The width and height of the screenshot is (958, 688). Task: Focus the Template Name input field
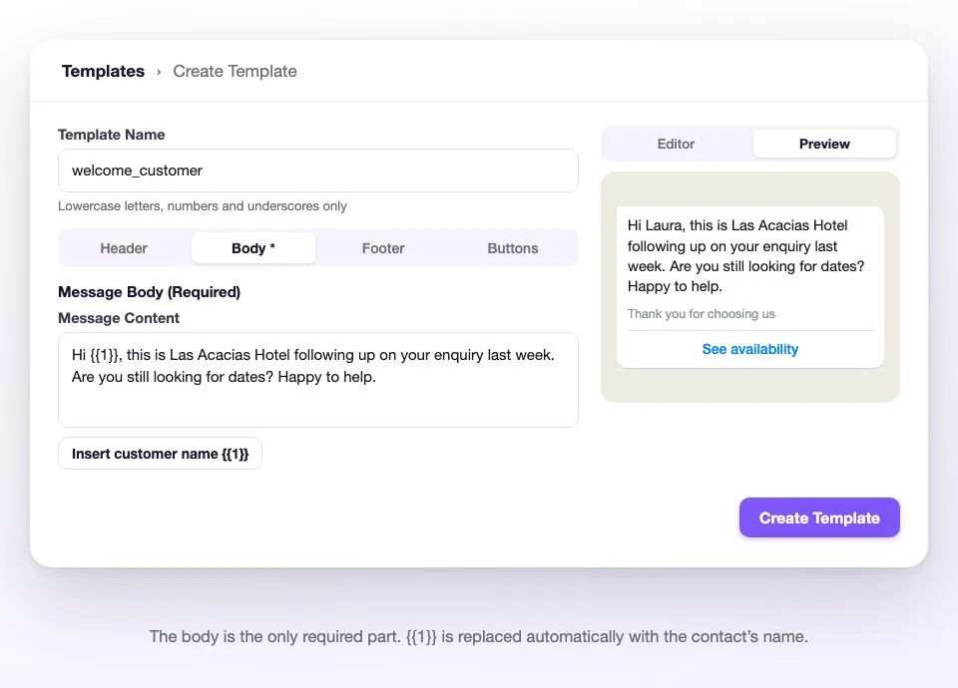pyautogui.click(x=317, y=171)
